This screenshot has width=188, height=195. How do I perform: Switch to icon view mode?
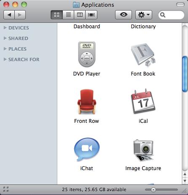click(56, 15)
